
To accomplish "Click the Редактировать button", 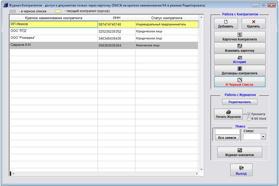I will tap(240, 102).
